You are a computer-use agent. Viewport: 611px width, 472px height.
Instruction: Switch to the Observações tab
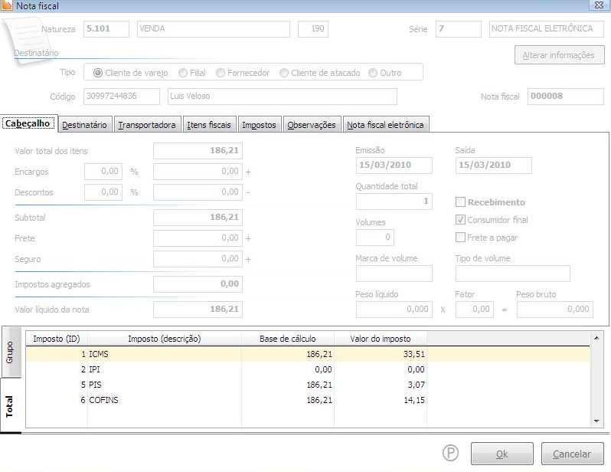(312, 125)
